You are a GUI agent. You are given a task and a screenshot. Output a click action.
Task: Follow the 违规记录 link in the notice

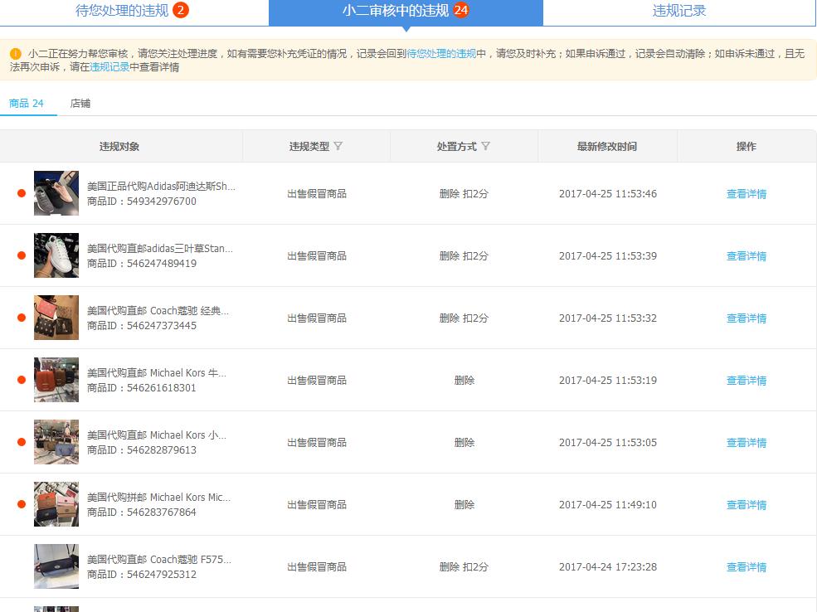(109, 67)
